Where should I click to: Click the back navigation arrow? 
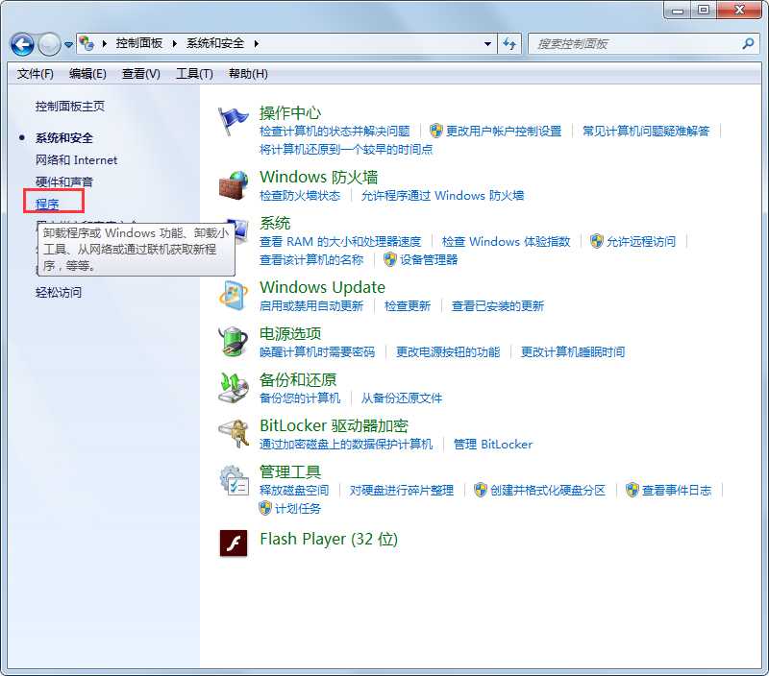[21, 44]
